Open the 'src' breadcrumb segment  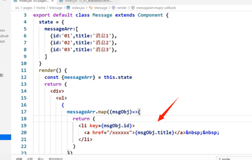pyautogui.click(x=17, y=8)
